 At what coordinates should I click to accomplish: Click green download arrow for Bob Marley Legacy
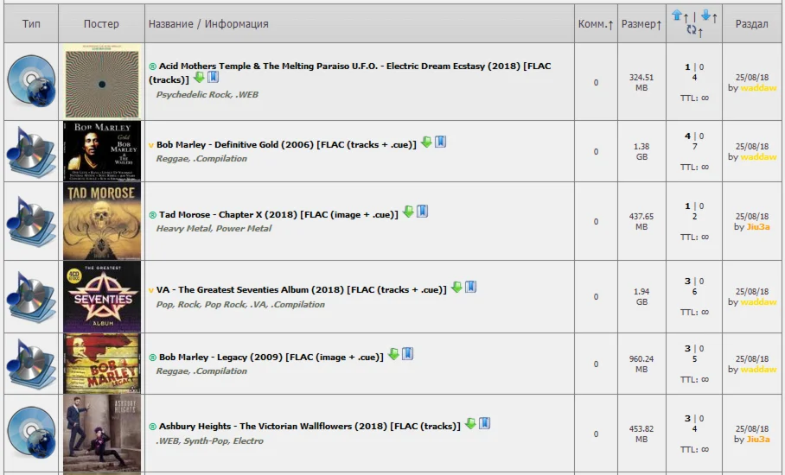(x=393, y=354)
